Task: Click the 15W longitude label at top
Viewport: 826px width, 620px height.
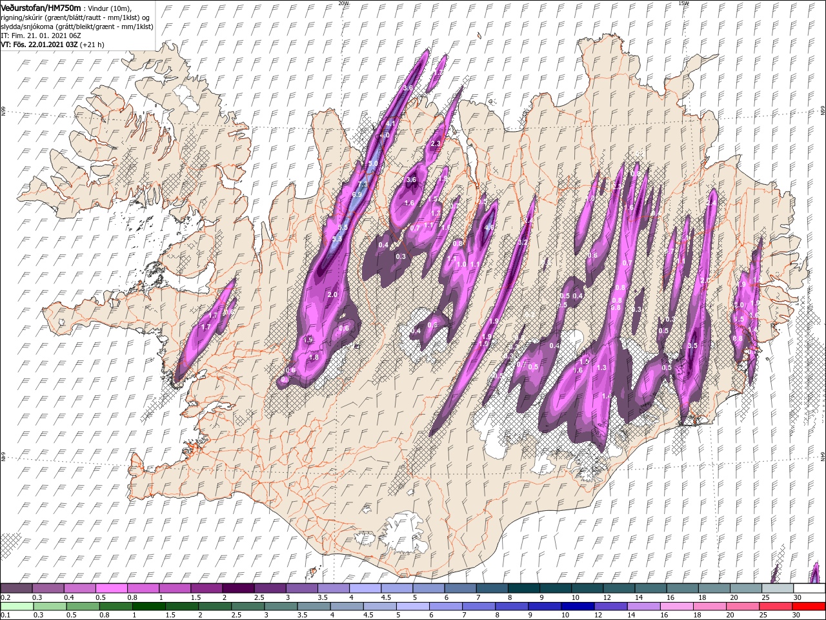Action: (x=684, y=3)
